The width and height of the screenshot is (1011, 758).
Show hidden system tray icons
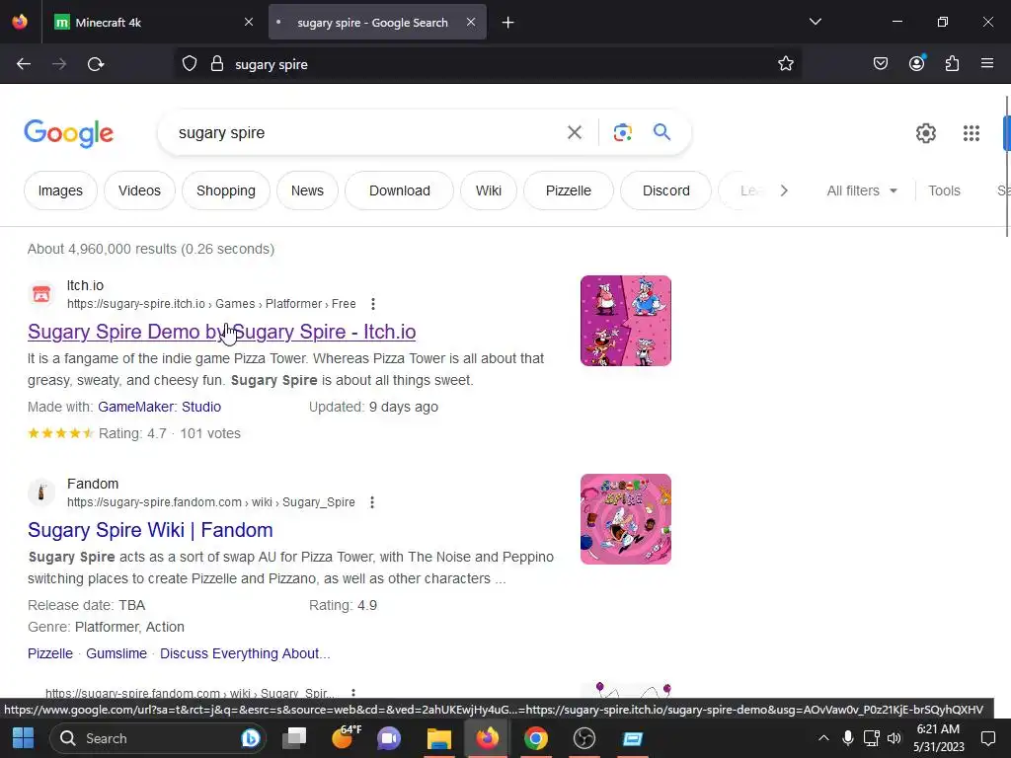(x=823, y=738)
